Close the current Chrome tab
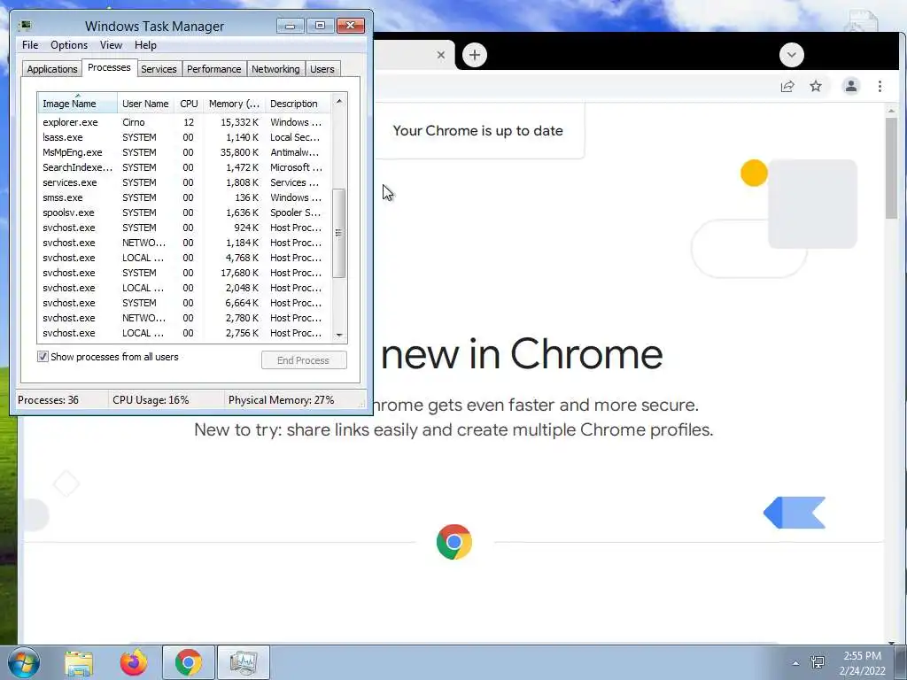 coord(441,55)
